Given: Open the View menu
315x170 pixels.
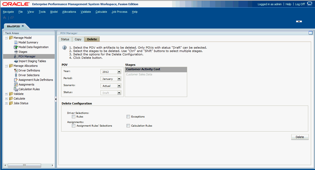Looking at the screenshot, I should click(x=31, y=12).
